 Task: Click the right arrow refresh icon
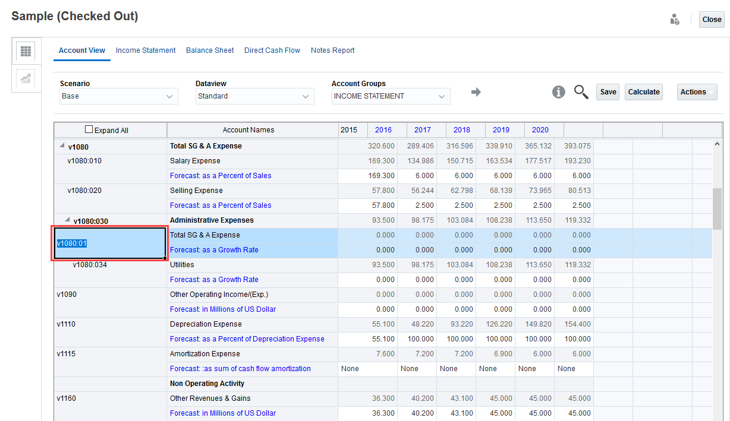476,92
